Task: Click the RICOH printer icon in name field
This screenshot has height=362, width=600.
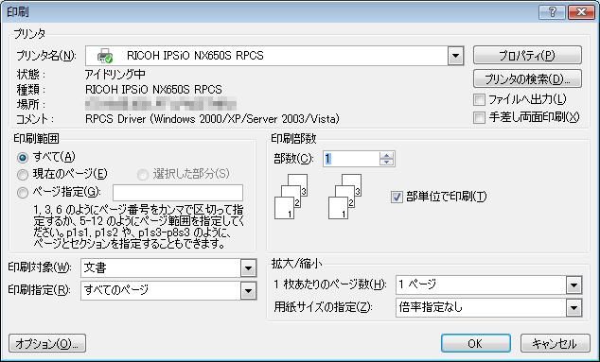Action: [x=104, y=56]
